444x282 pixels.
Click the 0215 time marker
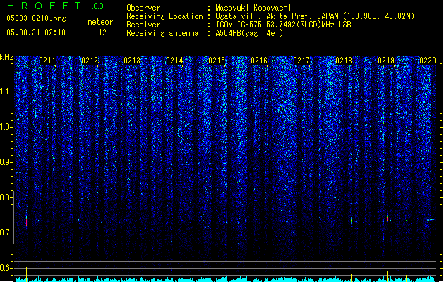click(217, 61)
